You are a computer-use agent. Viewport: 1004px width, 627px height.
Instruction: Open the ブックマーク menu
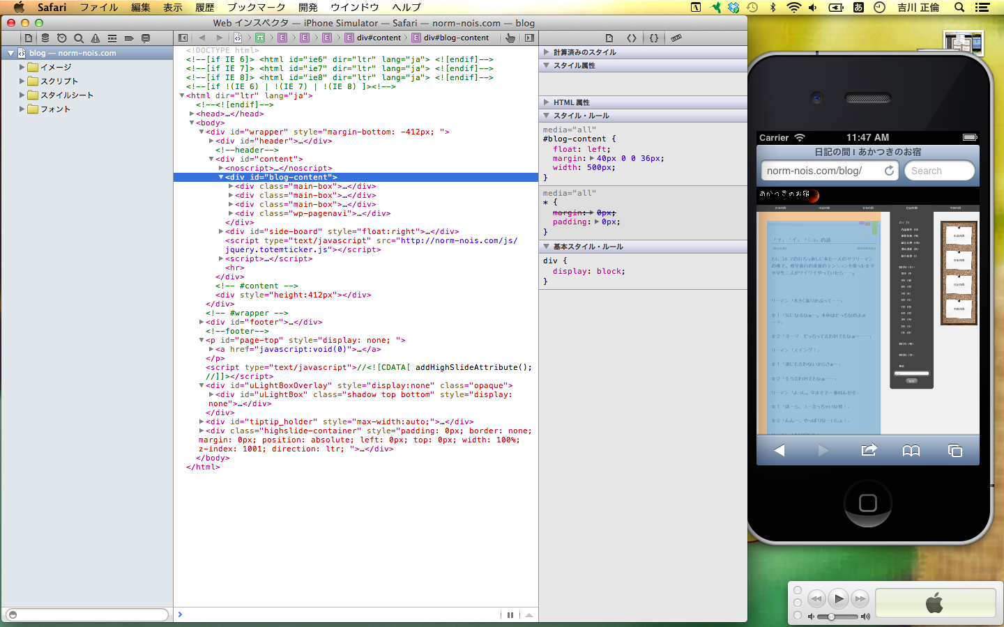(x=256, y=7)
